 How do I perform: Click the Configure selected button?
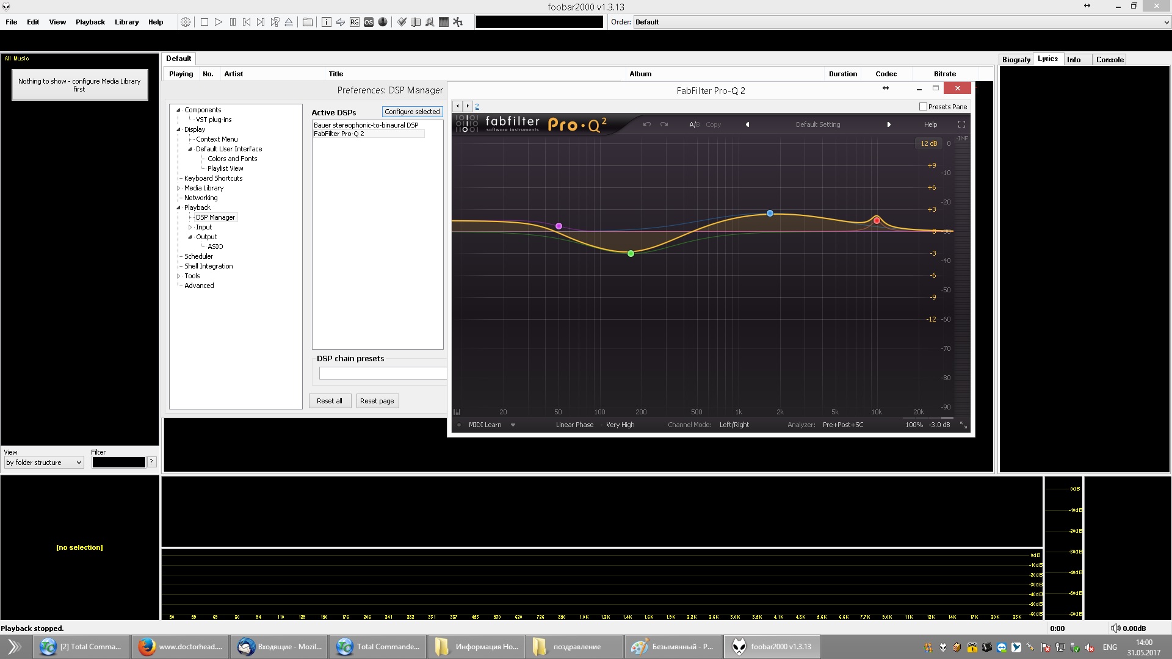(412, 112)
